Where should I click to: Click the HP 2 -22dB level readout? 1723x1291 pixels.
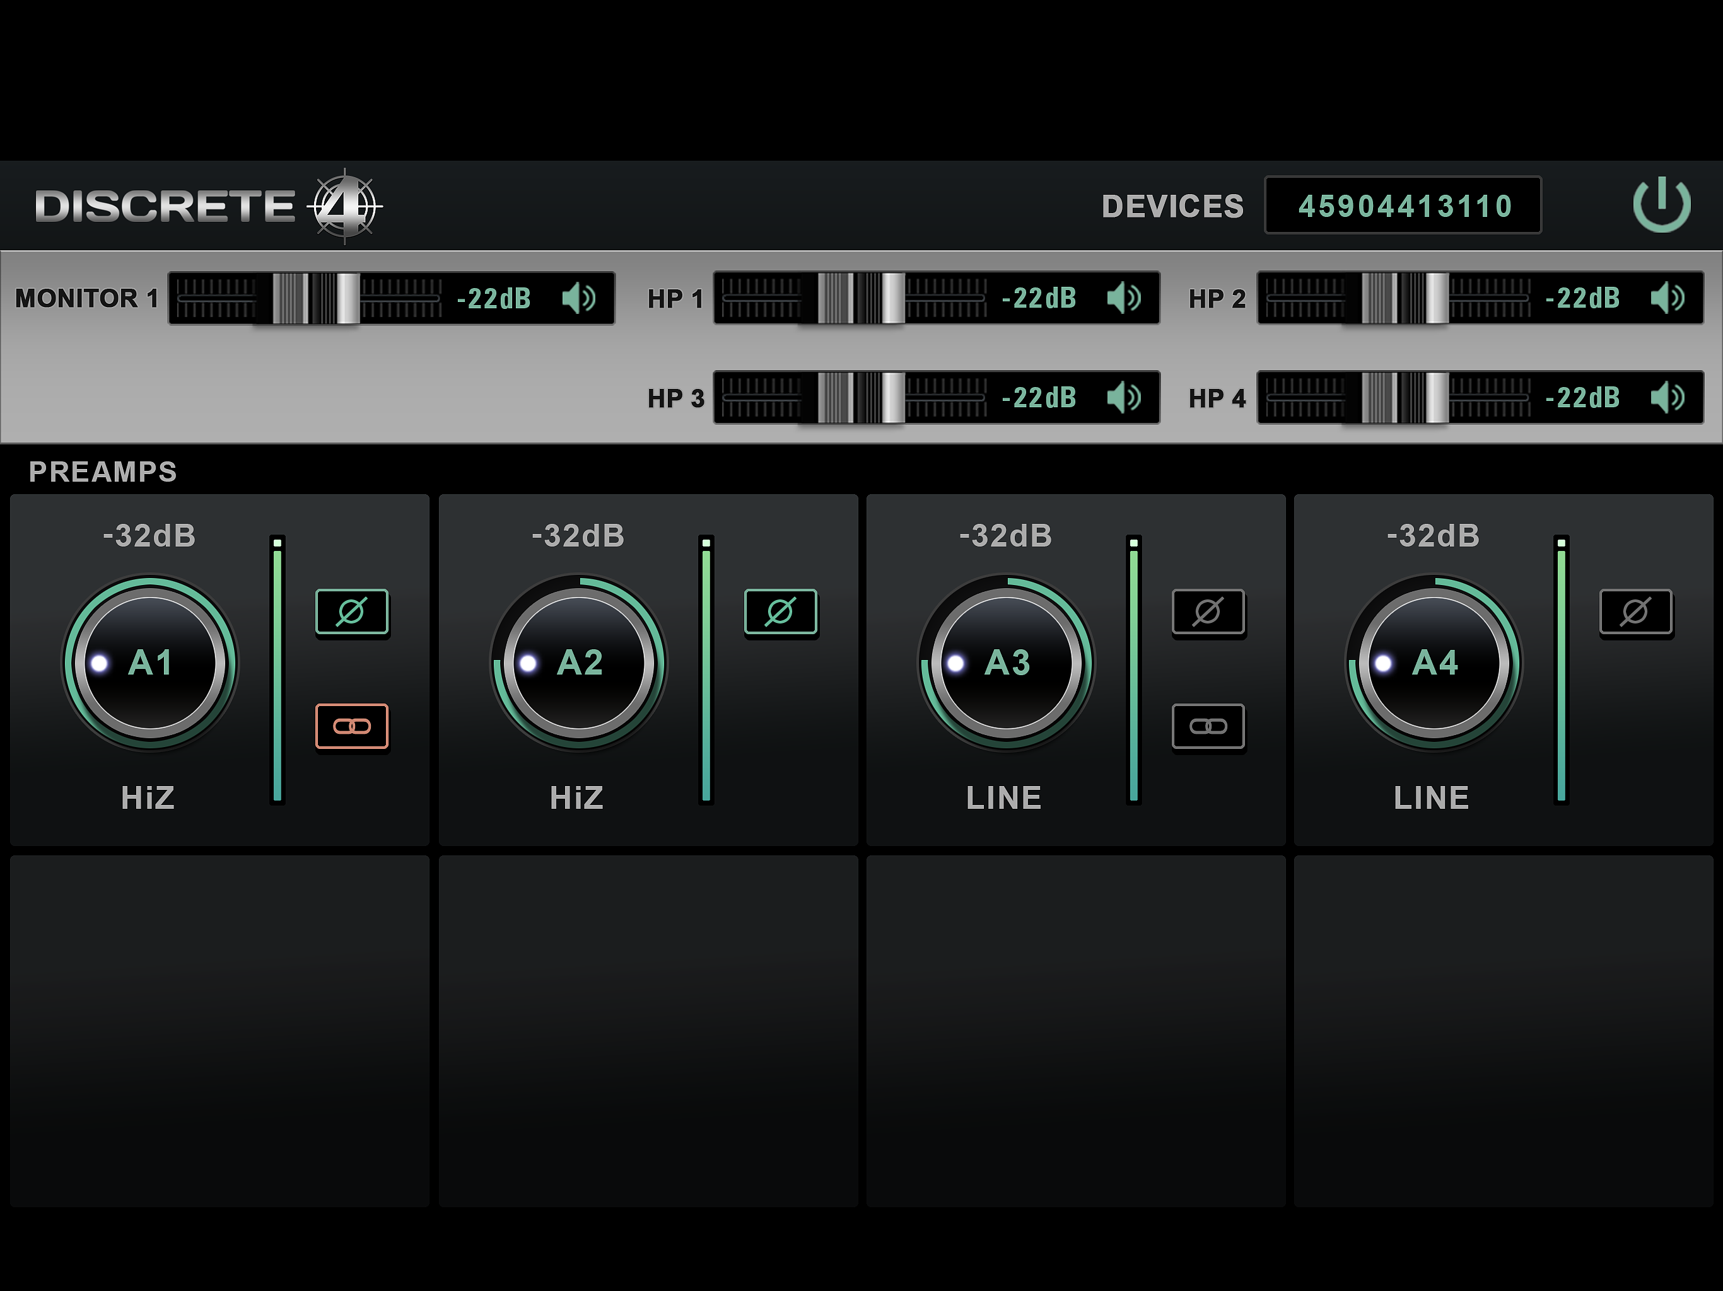tap(1583, 298)
